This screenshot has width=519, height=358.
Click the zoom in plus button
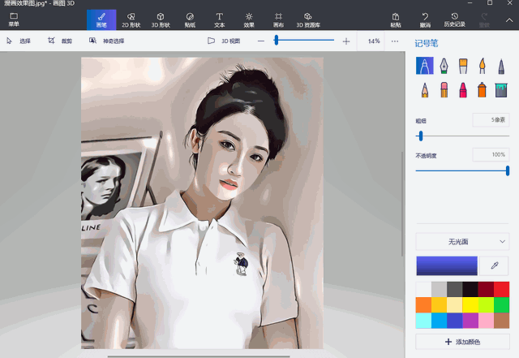346,41
